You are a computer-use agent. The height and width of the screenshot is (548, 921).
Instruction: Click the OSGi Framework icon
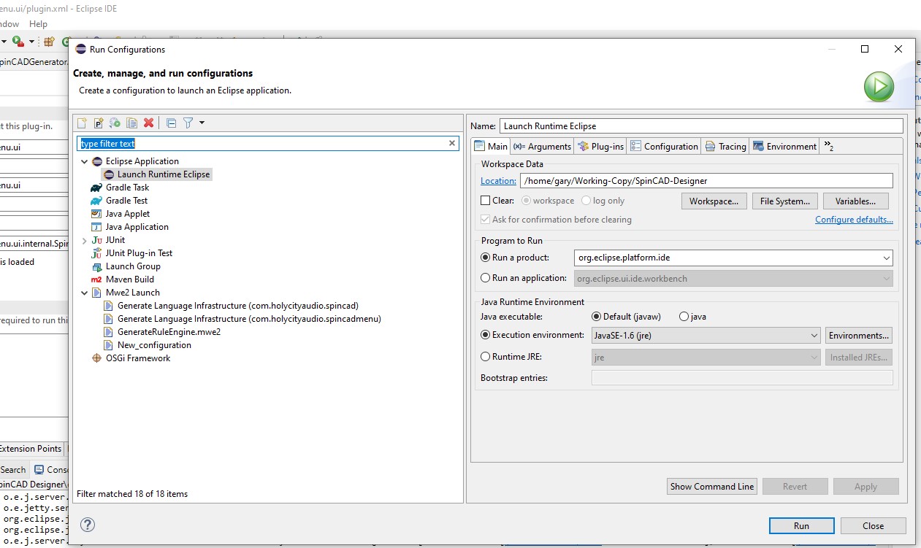click(96, 358)
